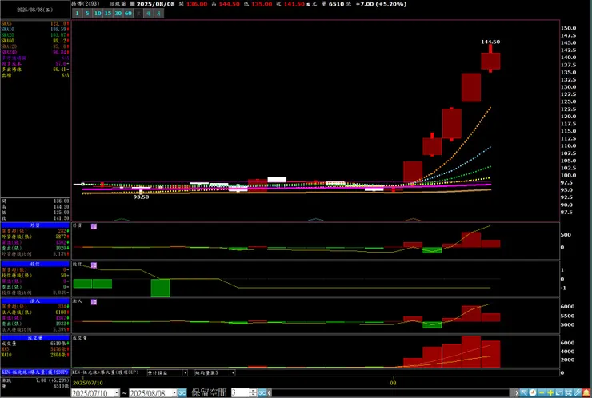
Task: Click GO button next to 保留空間 field
Action: point(262,393)
